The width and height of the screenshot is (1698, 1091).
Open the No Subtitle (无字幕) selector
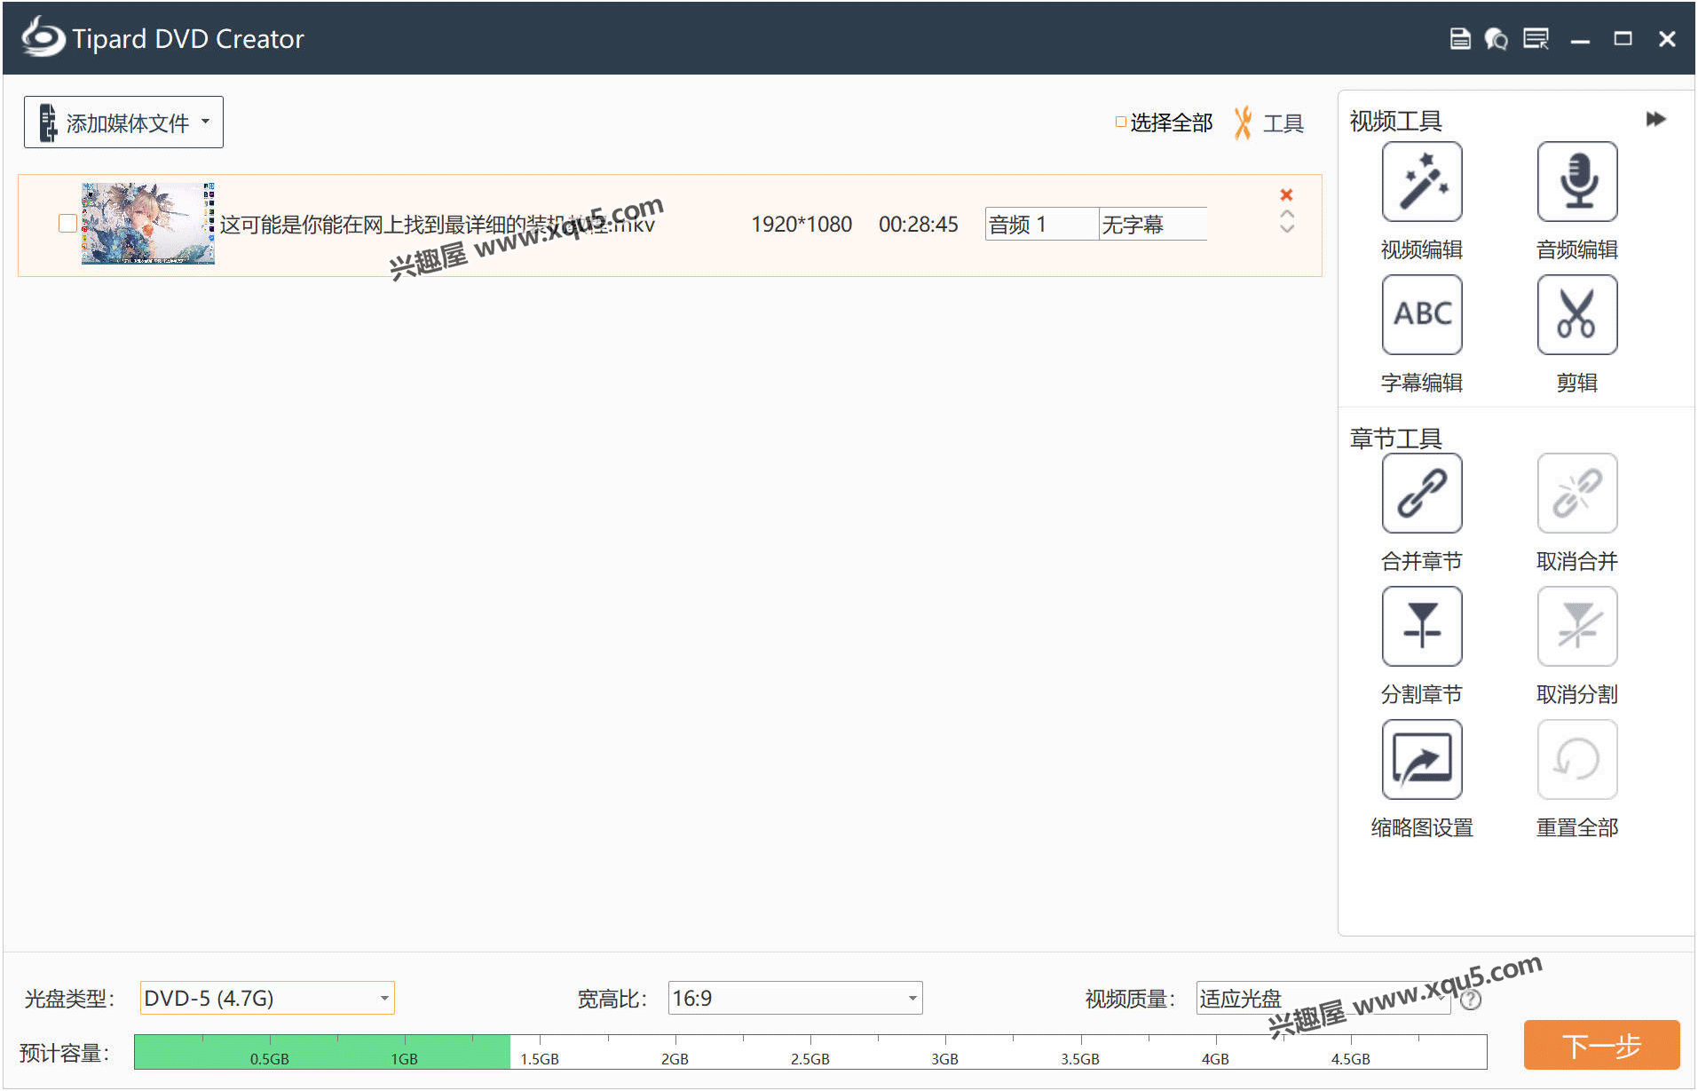click(x=1152, y=225)
